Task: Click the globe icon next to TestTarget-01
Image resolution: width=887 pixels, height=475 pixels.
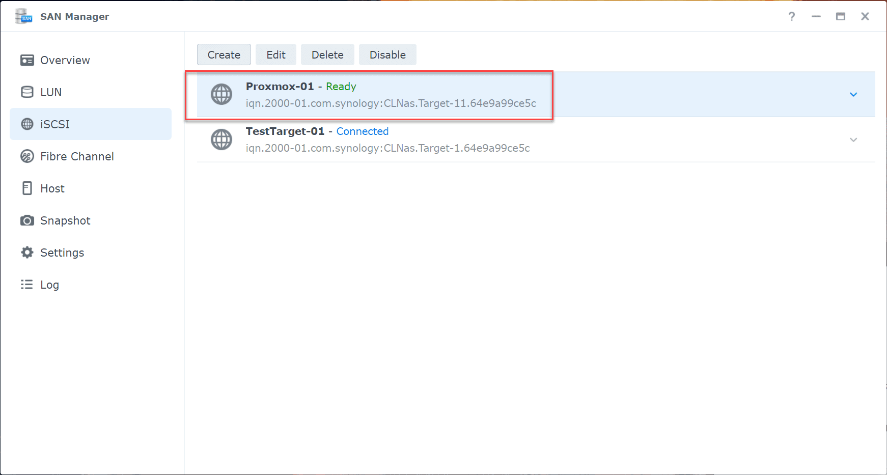Action: click(221, 139)
